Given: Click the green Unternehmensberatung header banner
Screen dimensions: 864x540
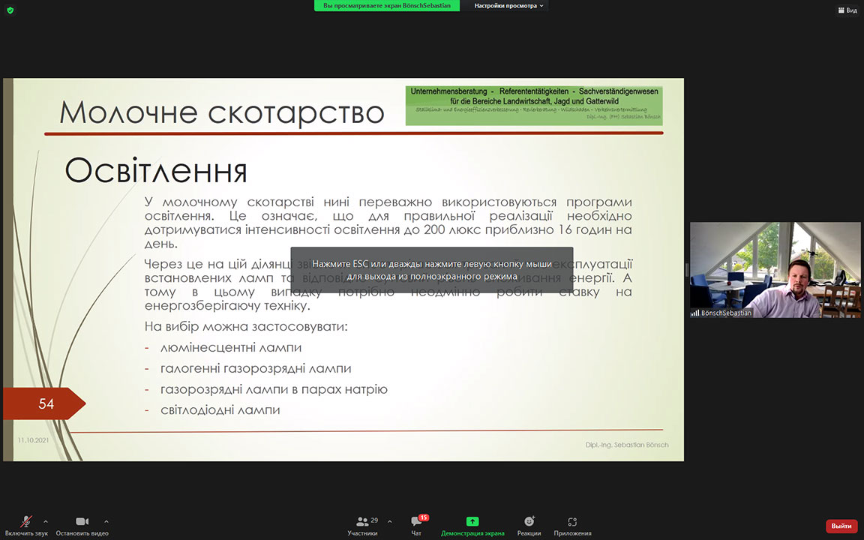Looking at the screenshot, I should [534, 105].
